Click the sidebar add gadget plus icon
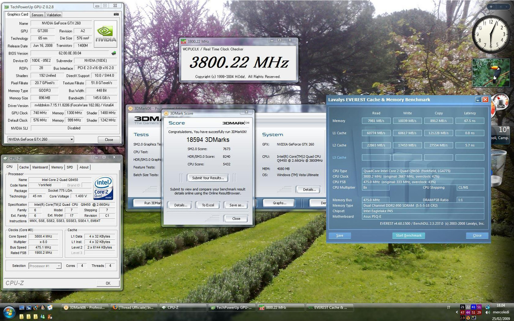The height and width of the screenshot is (321, 514). point(491,6)
